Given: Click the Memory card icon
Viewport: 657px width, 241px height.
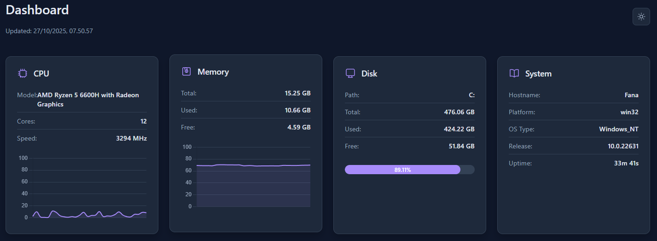Looking at the screenshot, I should coord(186,71).
